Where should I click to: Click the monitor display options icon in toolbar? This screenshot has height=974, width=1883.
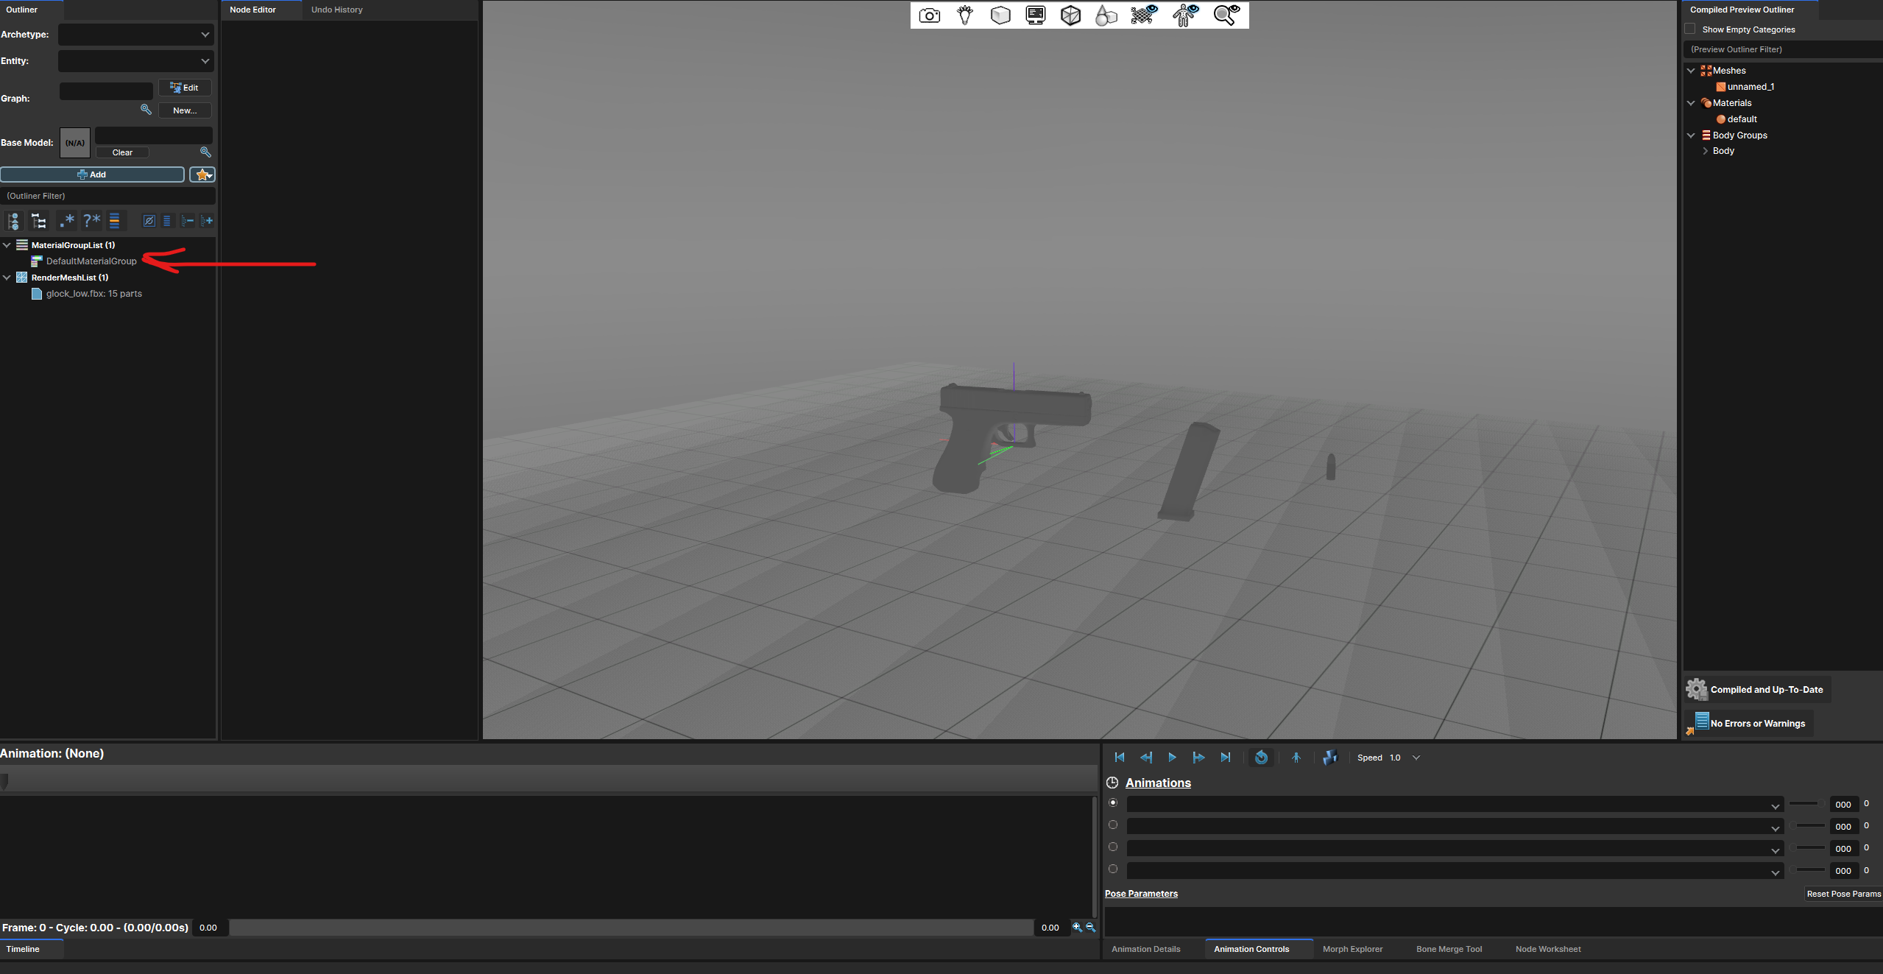click(x=1035, y=15)
